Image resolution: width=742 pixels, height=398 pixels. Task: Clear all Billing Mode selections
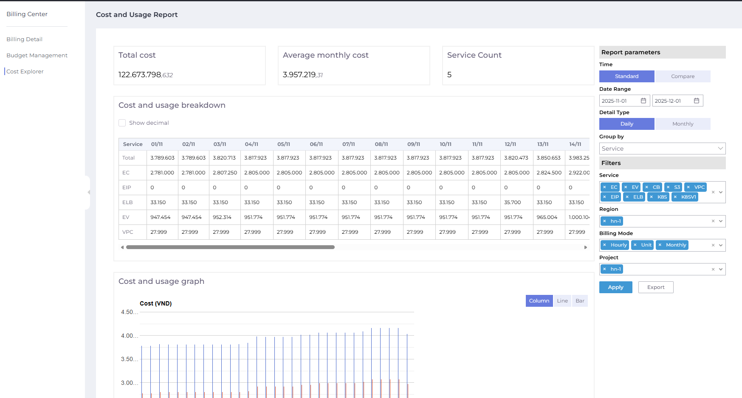[x=713, y=245]
